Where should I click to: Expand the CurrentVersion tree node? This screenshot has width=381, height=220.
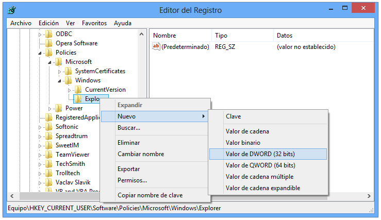tap(69, 90)
